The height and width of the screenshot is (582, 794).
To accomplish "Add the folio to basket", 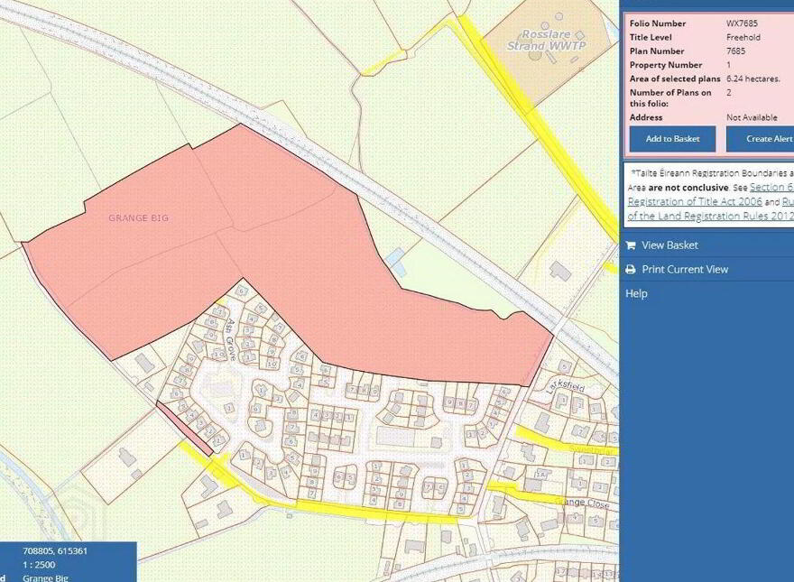I will pyautogui.click(x=672, y=139).
